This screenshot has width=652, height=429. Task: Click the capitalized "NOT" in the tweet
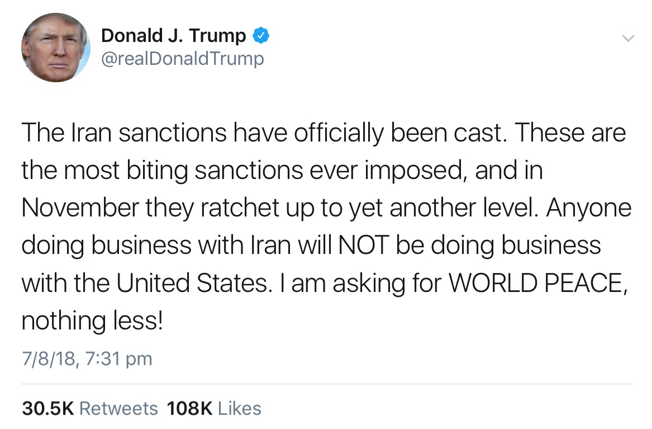[363, 246]
